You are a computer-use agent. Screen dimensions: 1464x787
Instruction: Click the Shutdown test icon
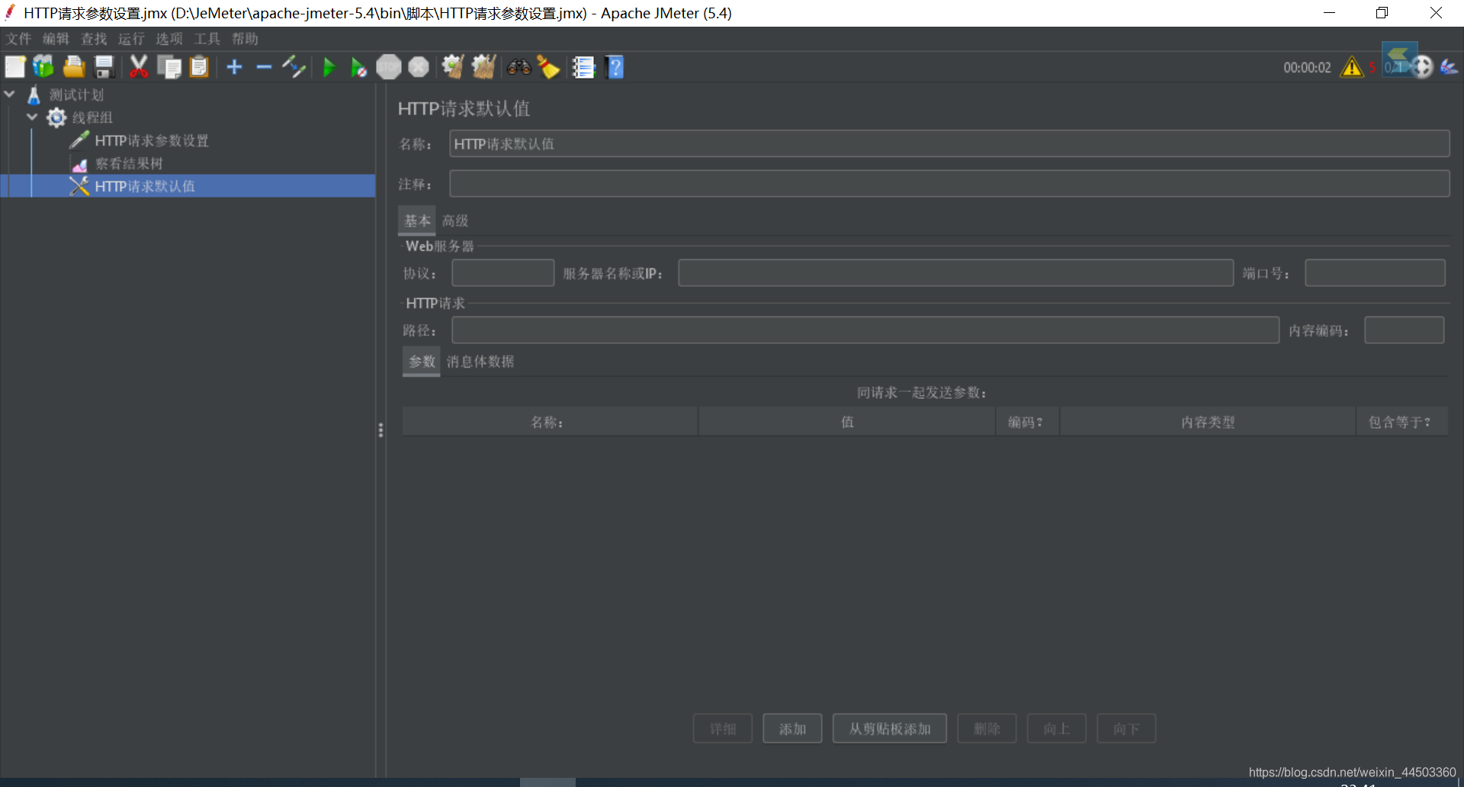[x=419, y=67]
